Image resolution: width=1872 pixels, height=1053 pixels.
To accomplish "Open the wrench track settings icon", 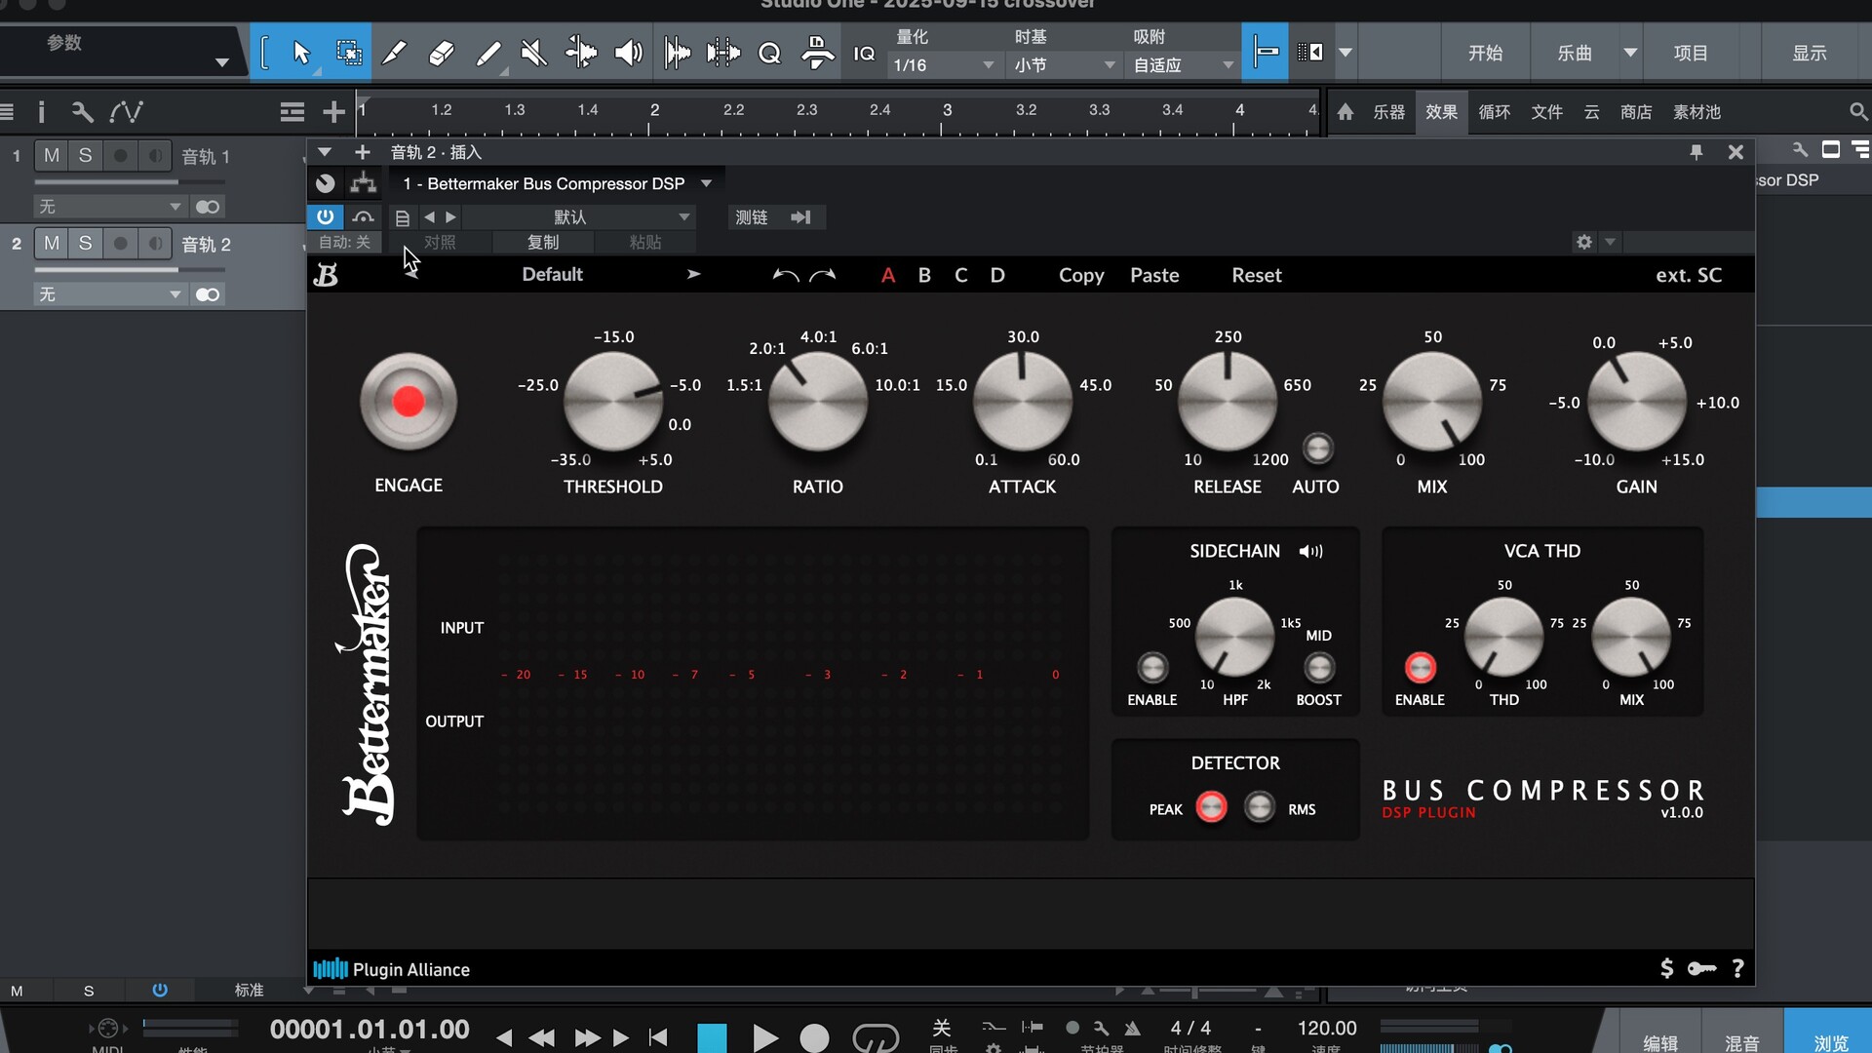I will coord(83,112).
